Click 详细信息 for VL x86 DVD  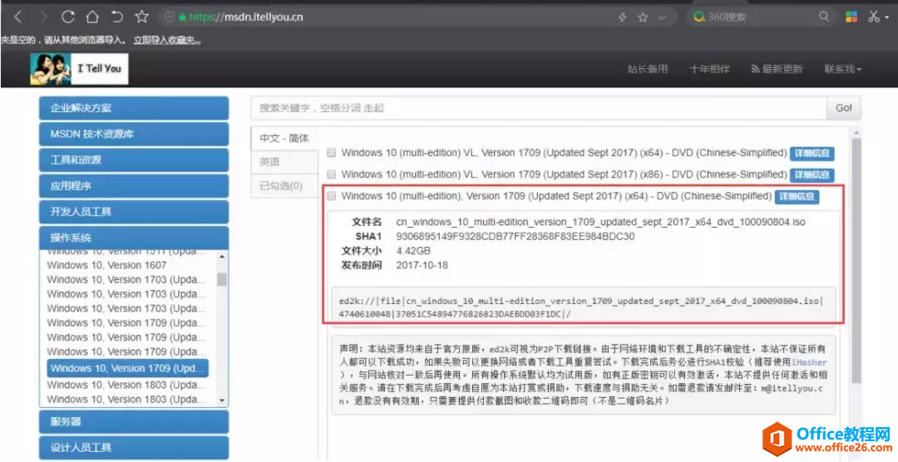click(812, 174)
